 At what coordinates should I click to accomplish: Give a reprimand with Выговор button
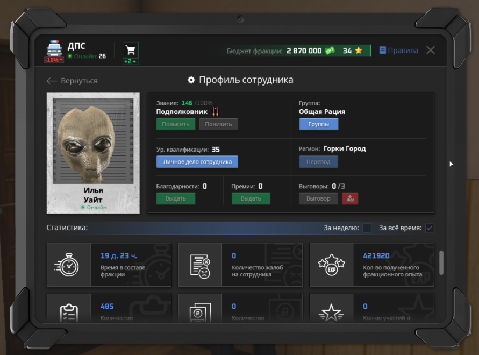pyautogui.click(x=318, y=198)
